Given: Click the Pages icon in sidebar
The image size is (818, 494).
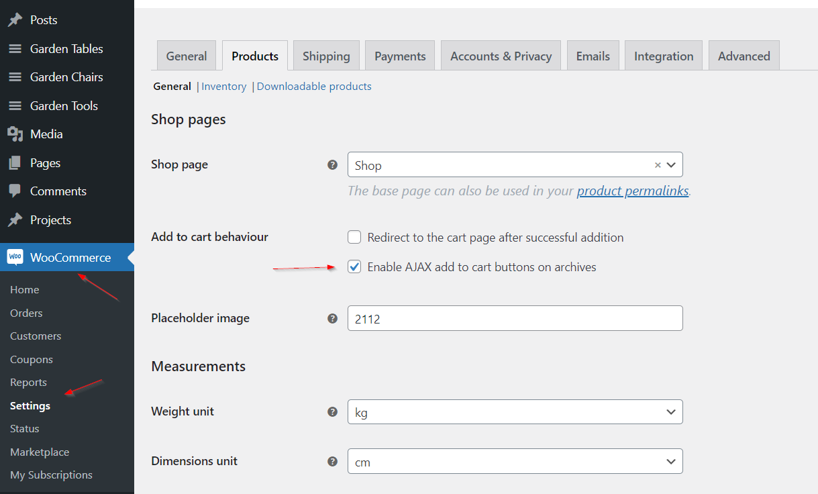Looking at the screenshot, I should [15, 163].
